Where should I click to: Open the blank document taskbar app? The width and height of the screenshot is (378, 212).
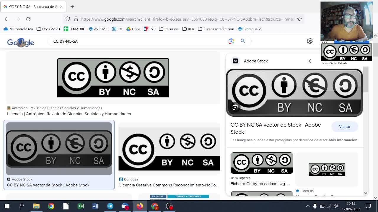[x=66, y=206]
